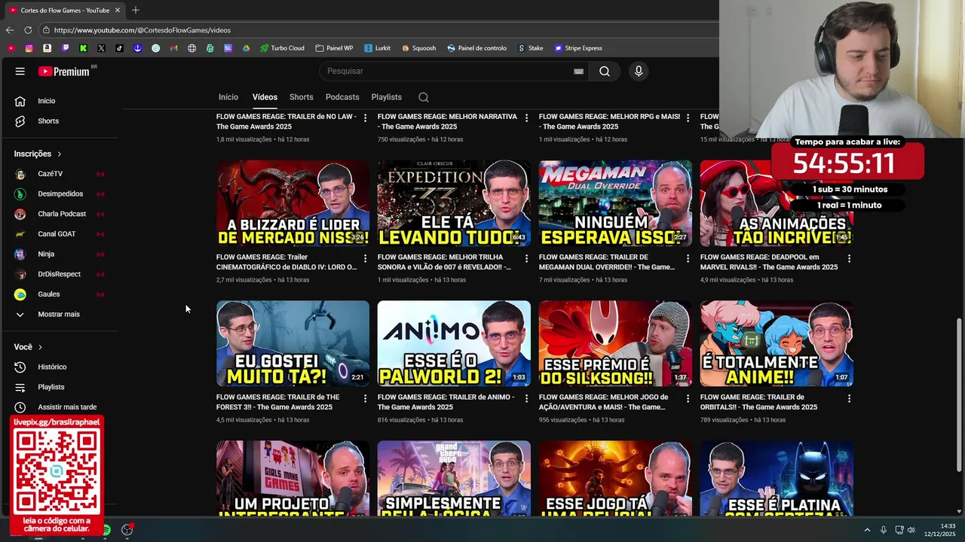The height and width of the screenshot is (542, 965).
Task: Go back using browser back arrow
Action: point(9,30)
